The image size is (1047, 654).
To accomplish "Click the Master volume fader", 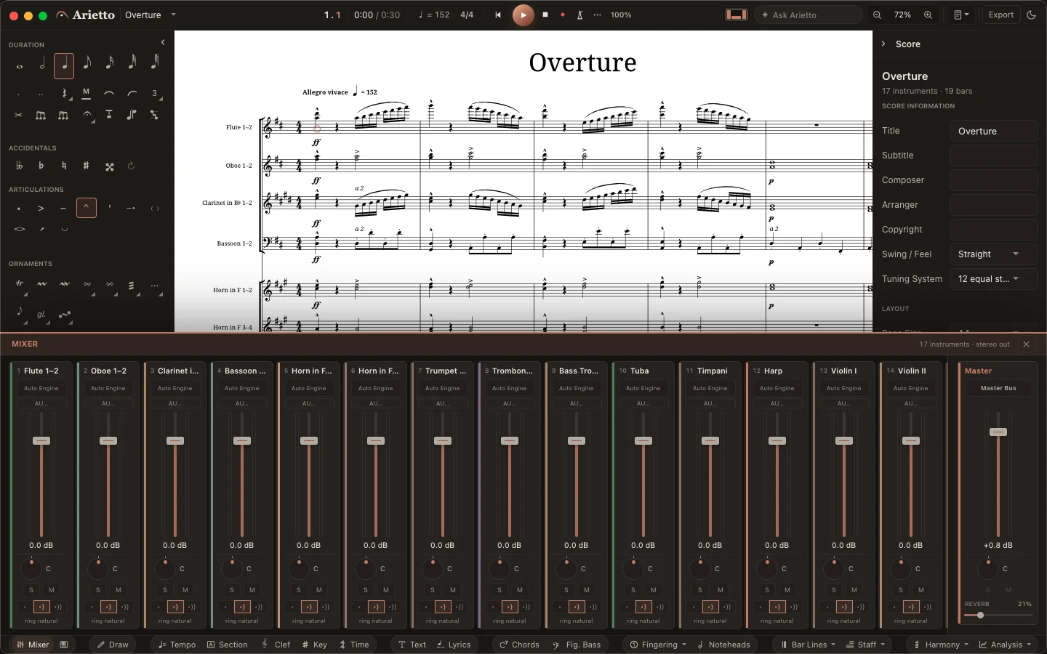I will (998, 432).
